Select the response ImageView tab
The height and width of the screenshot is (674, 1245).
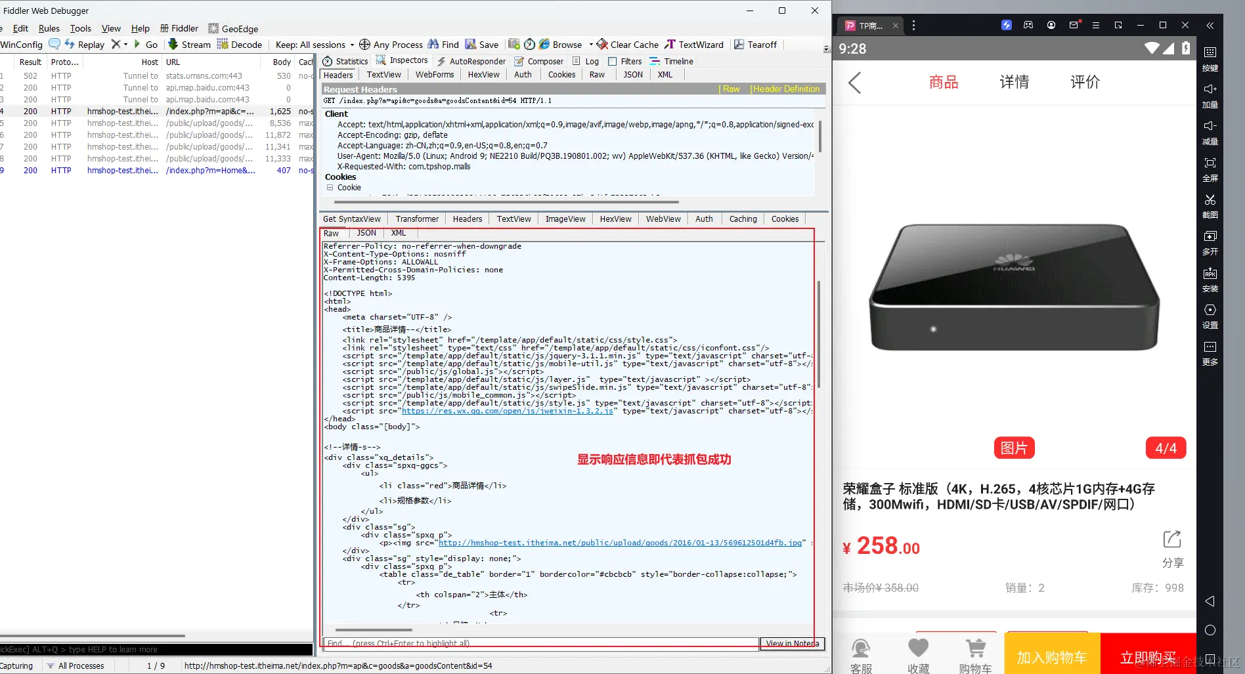coord(565,219)
